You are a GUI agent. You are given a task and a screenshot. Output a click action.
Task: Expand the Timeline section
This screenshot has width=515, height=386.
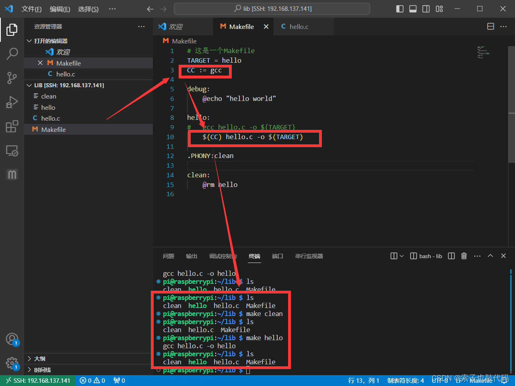89,370
